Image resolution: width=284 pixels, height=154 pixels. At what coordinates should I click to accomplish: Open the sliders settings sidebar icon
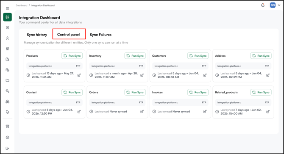point(8,49)
